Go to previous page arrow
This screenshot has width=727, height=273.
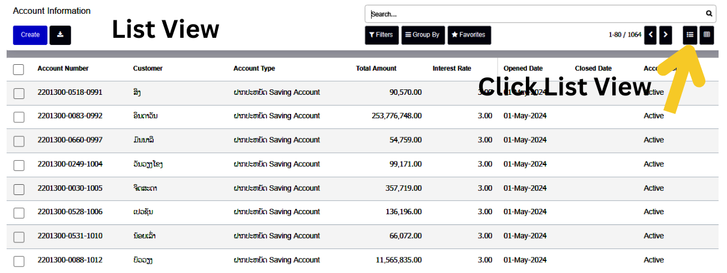[x=650, y=35]
